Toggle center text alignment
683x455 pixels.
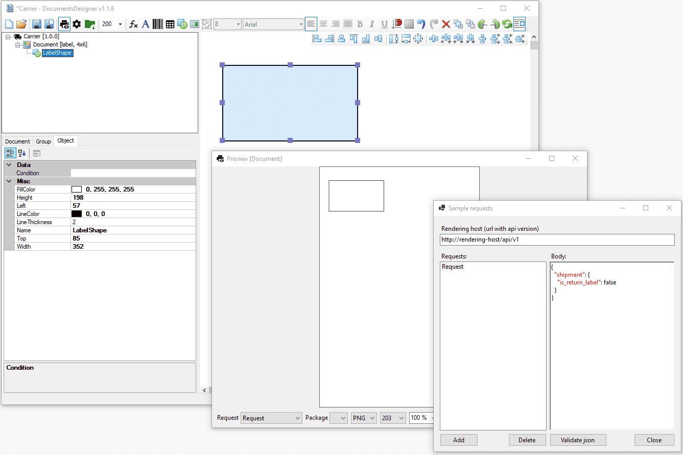[323, 24]
